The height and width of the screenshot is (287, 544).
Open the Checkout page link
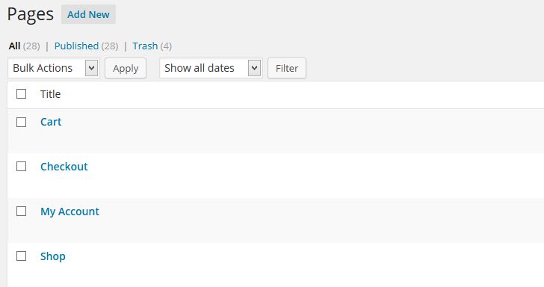pyautogui.click(x=64, y=167)
